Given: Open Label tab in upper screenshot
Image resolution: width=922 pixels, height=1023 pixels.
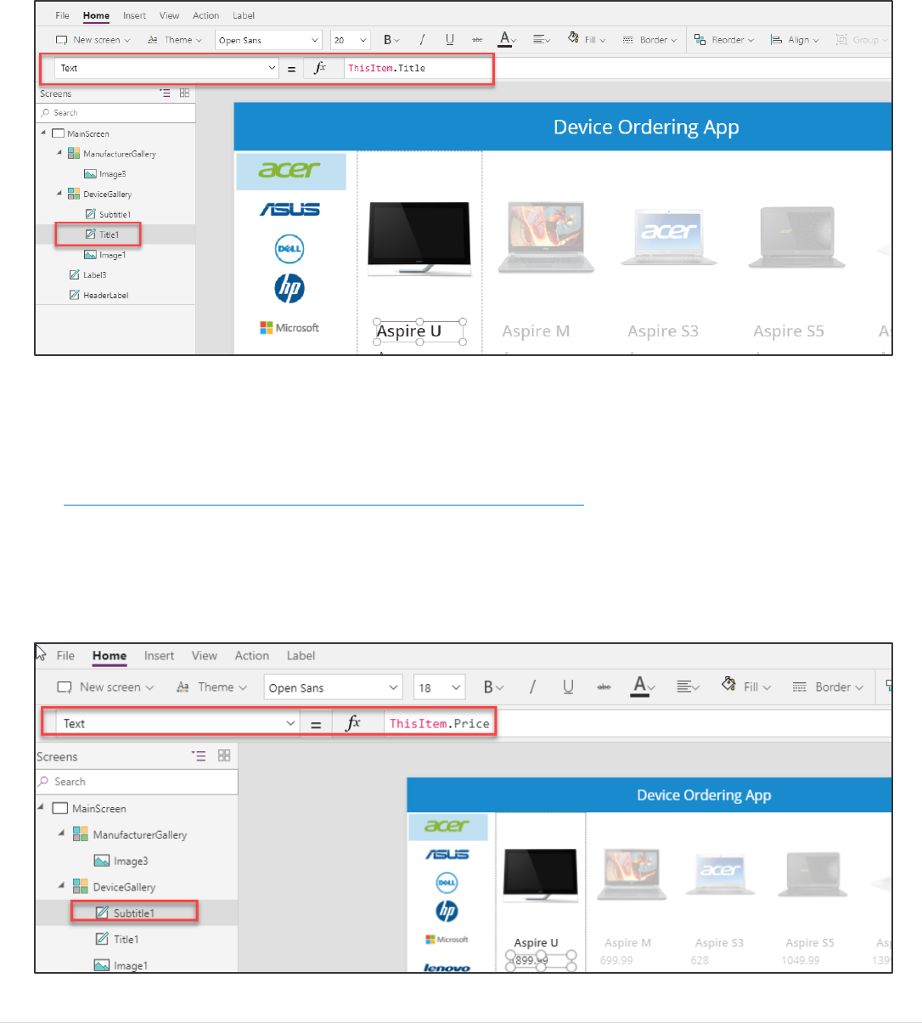Looking at the screenshot, I should click(244, 15).
